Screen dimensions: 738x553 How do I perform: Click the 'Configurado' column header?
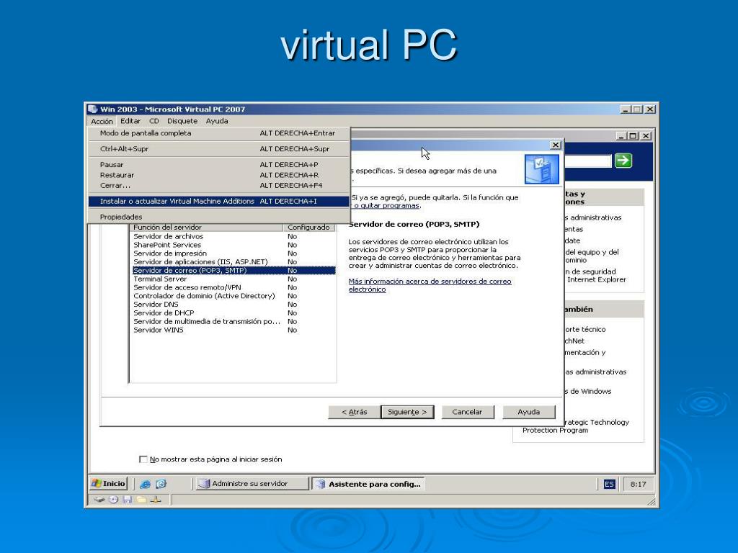pyautogui.click(x=309, y=227)
